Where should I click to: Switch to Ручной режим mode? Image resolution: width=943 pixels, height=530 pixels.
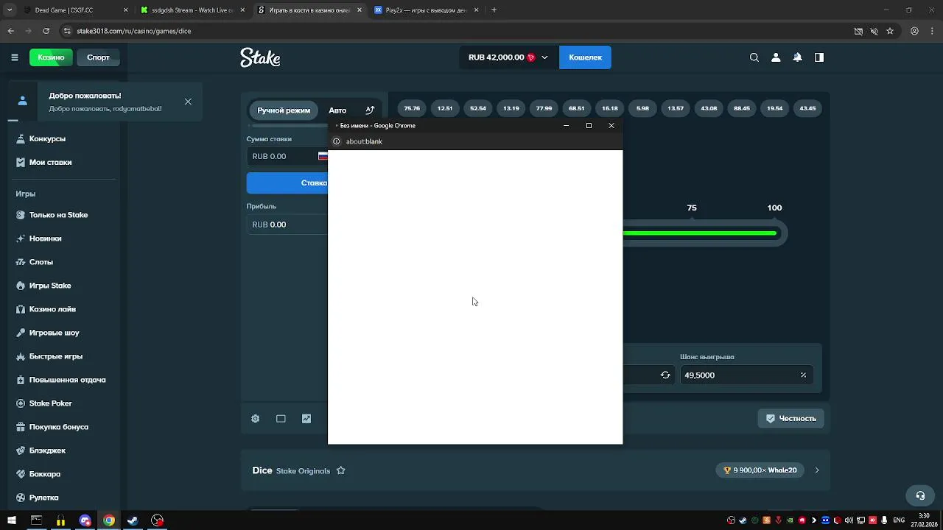284,110
